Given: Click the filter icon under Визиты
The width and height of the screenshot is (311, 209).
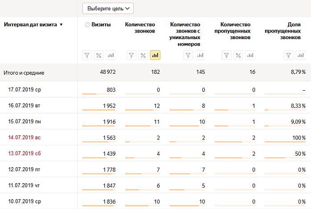Looking at the screenshot, I should 87,55.
